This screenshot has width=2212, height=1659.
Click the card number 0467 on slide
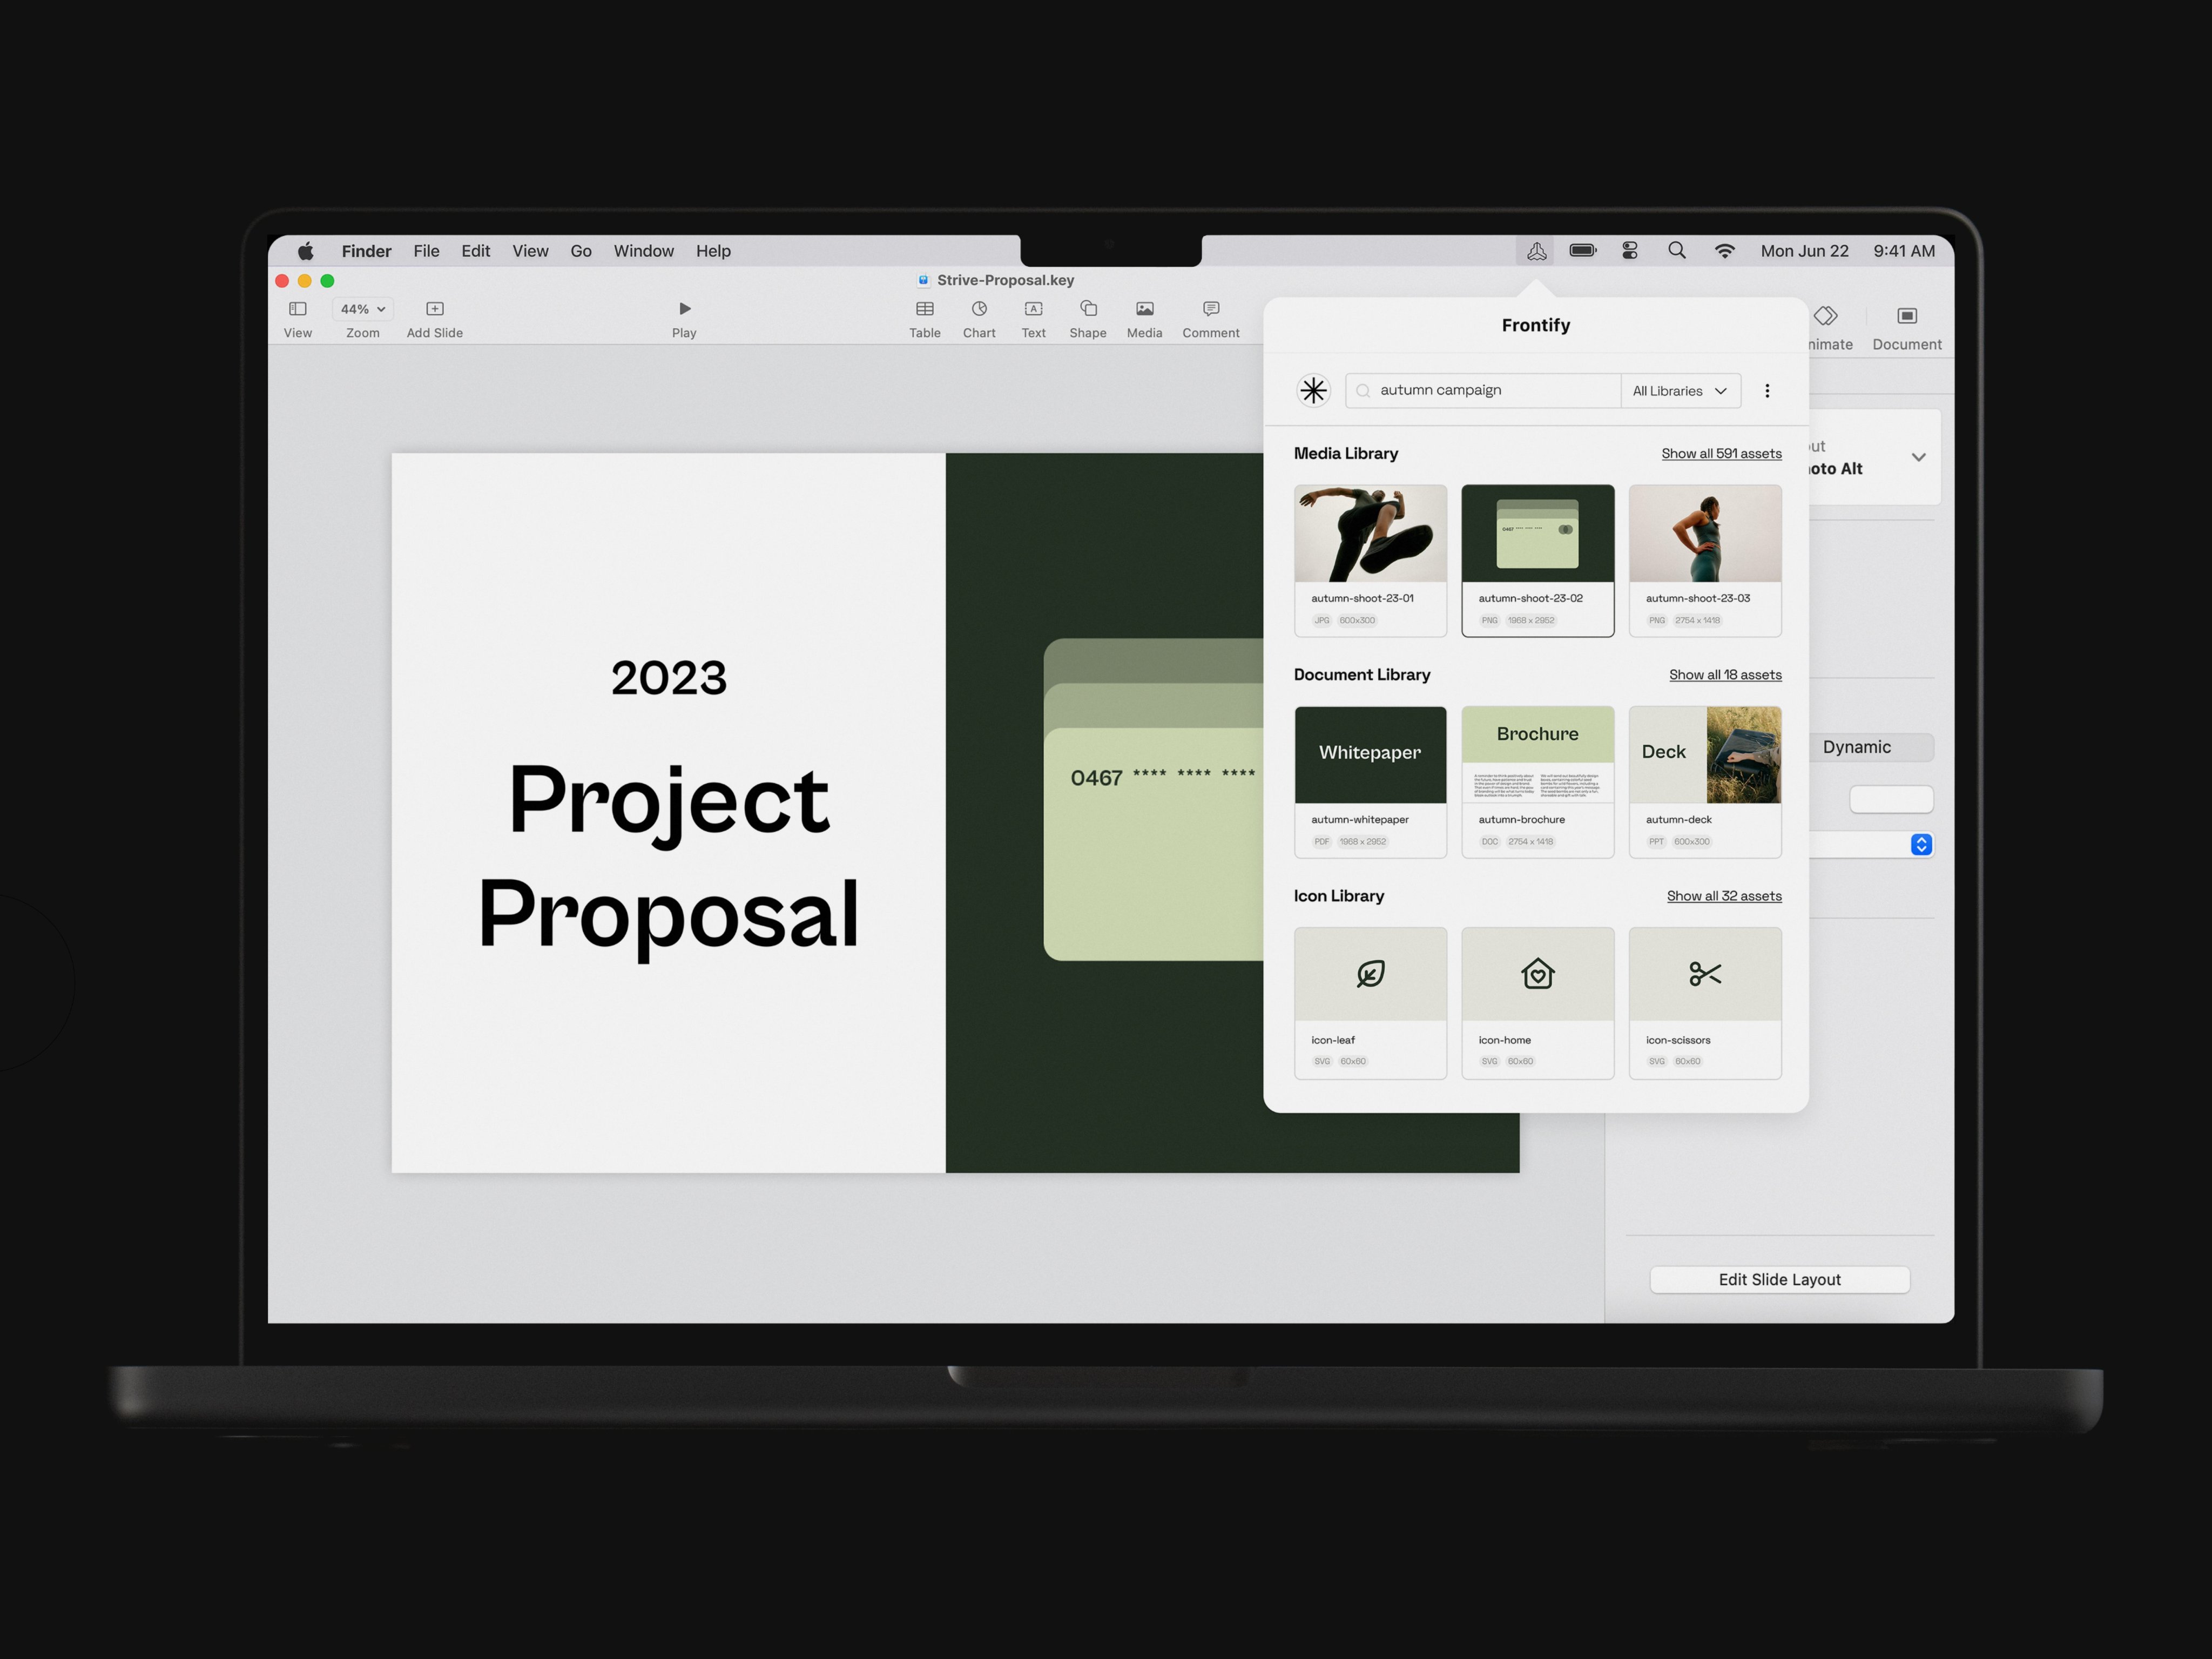click(1097, 778)
